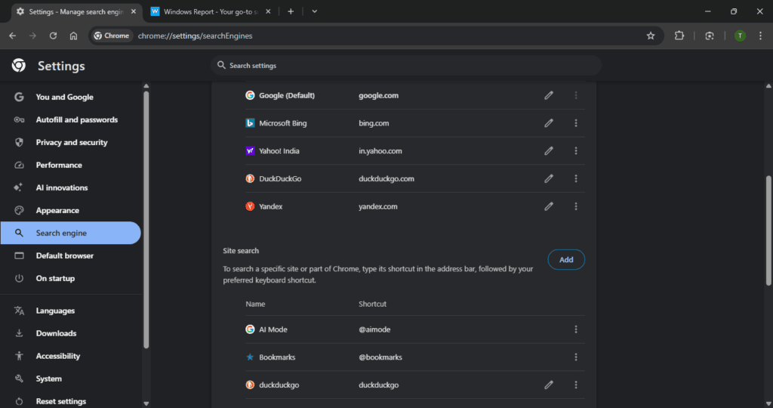Click the sidebar scrollbar thumb
Image resolution: width=773 pixels, height=408 pixels.
tap(146, 220)
